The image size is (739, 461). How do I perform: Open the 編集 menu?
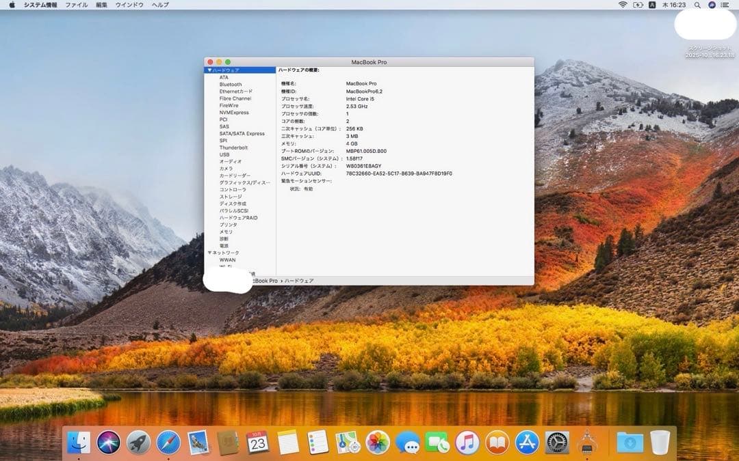(101, 5)
